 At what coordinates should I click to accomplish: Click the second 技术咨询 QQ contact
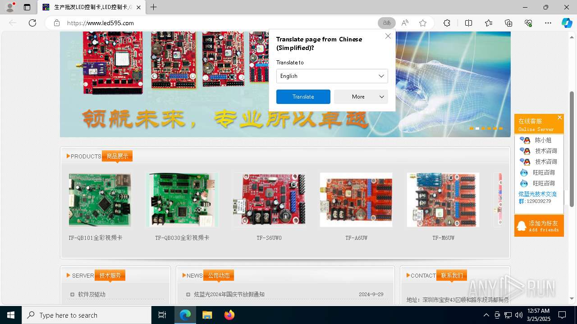coord(539,162)
